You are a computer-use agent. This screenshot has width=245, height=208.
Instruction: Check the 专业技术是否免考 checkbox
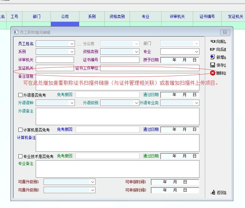pos(21,156)
